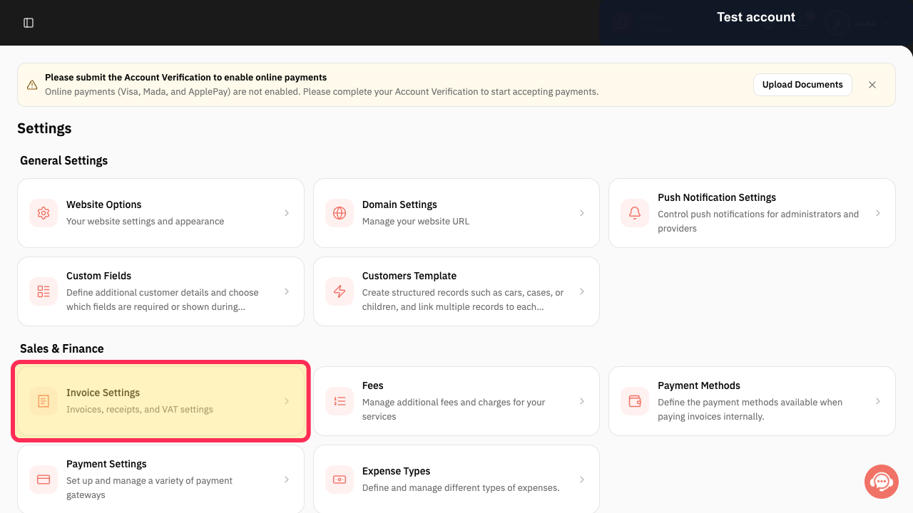Click the Push Notification bell icon

[635, 213]
